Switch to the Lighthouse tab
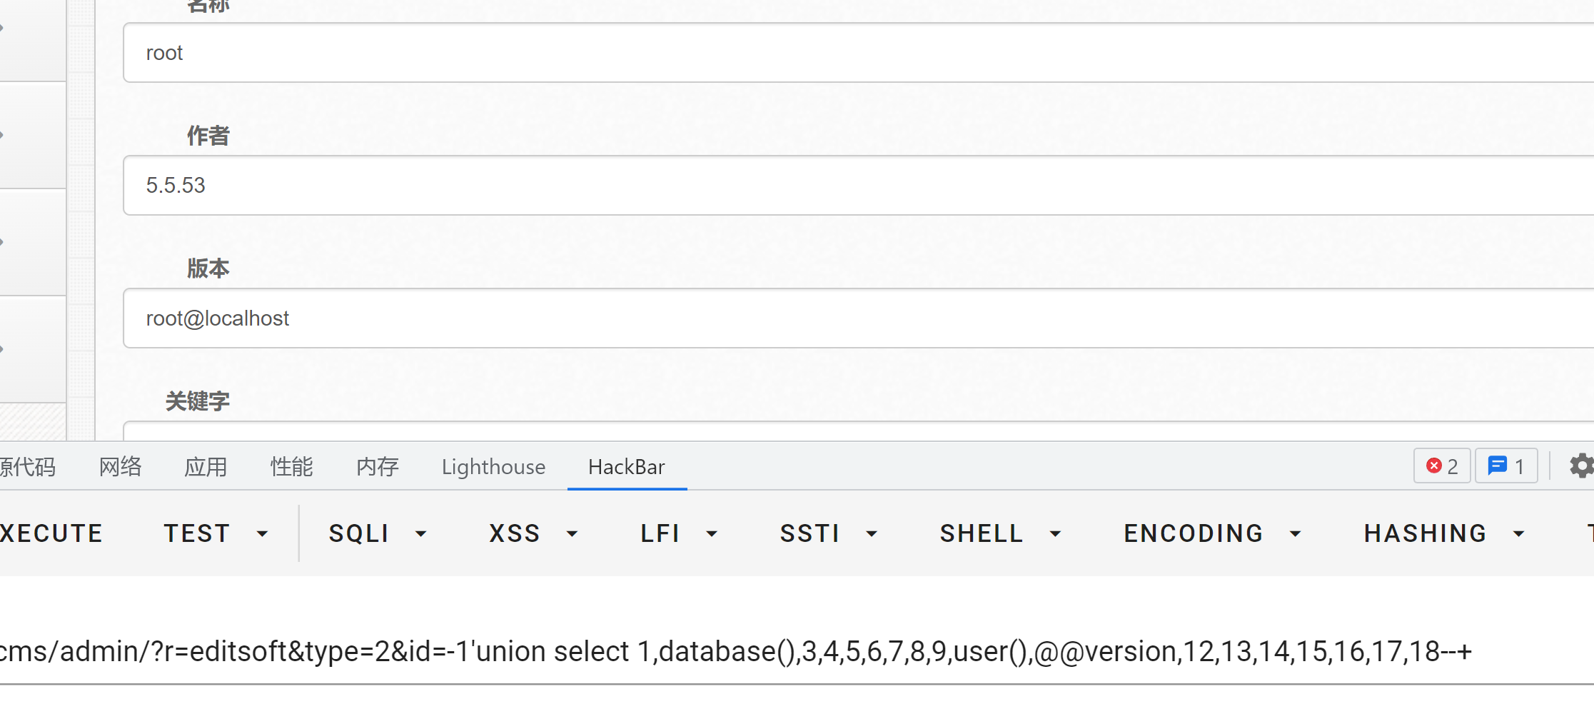The width and height of the screenshot is (1594, 719). (x=493, y=467)
